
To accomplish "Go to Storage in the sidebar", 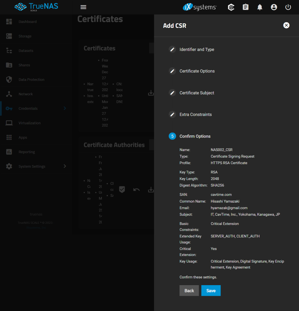I will [25, 36].
